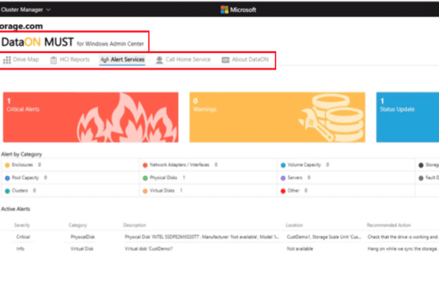Image resolution: width=439 pixels, height=292 pixels.
Task: Click the Other red dot
Action: click(x=283, y=191)
